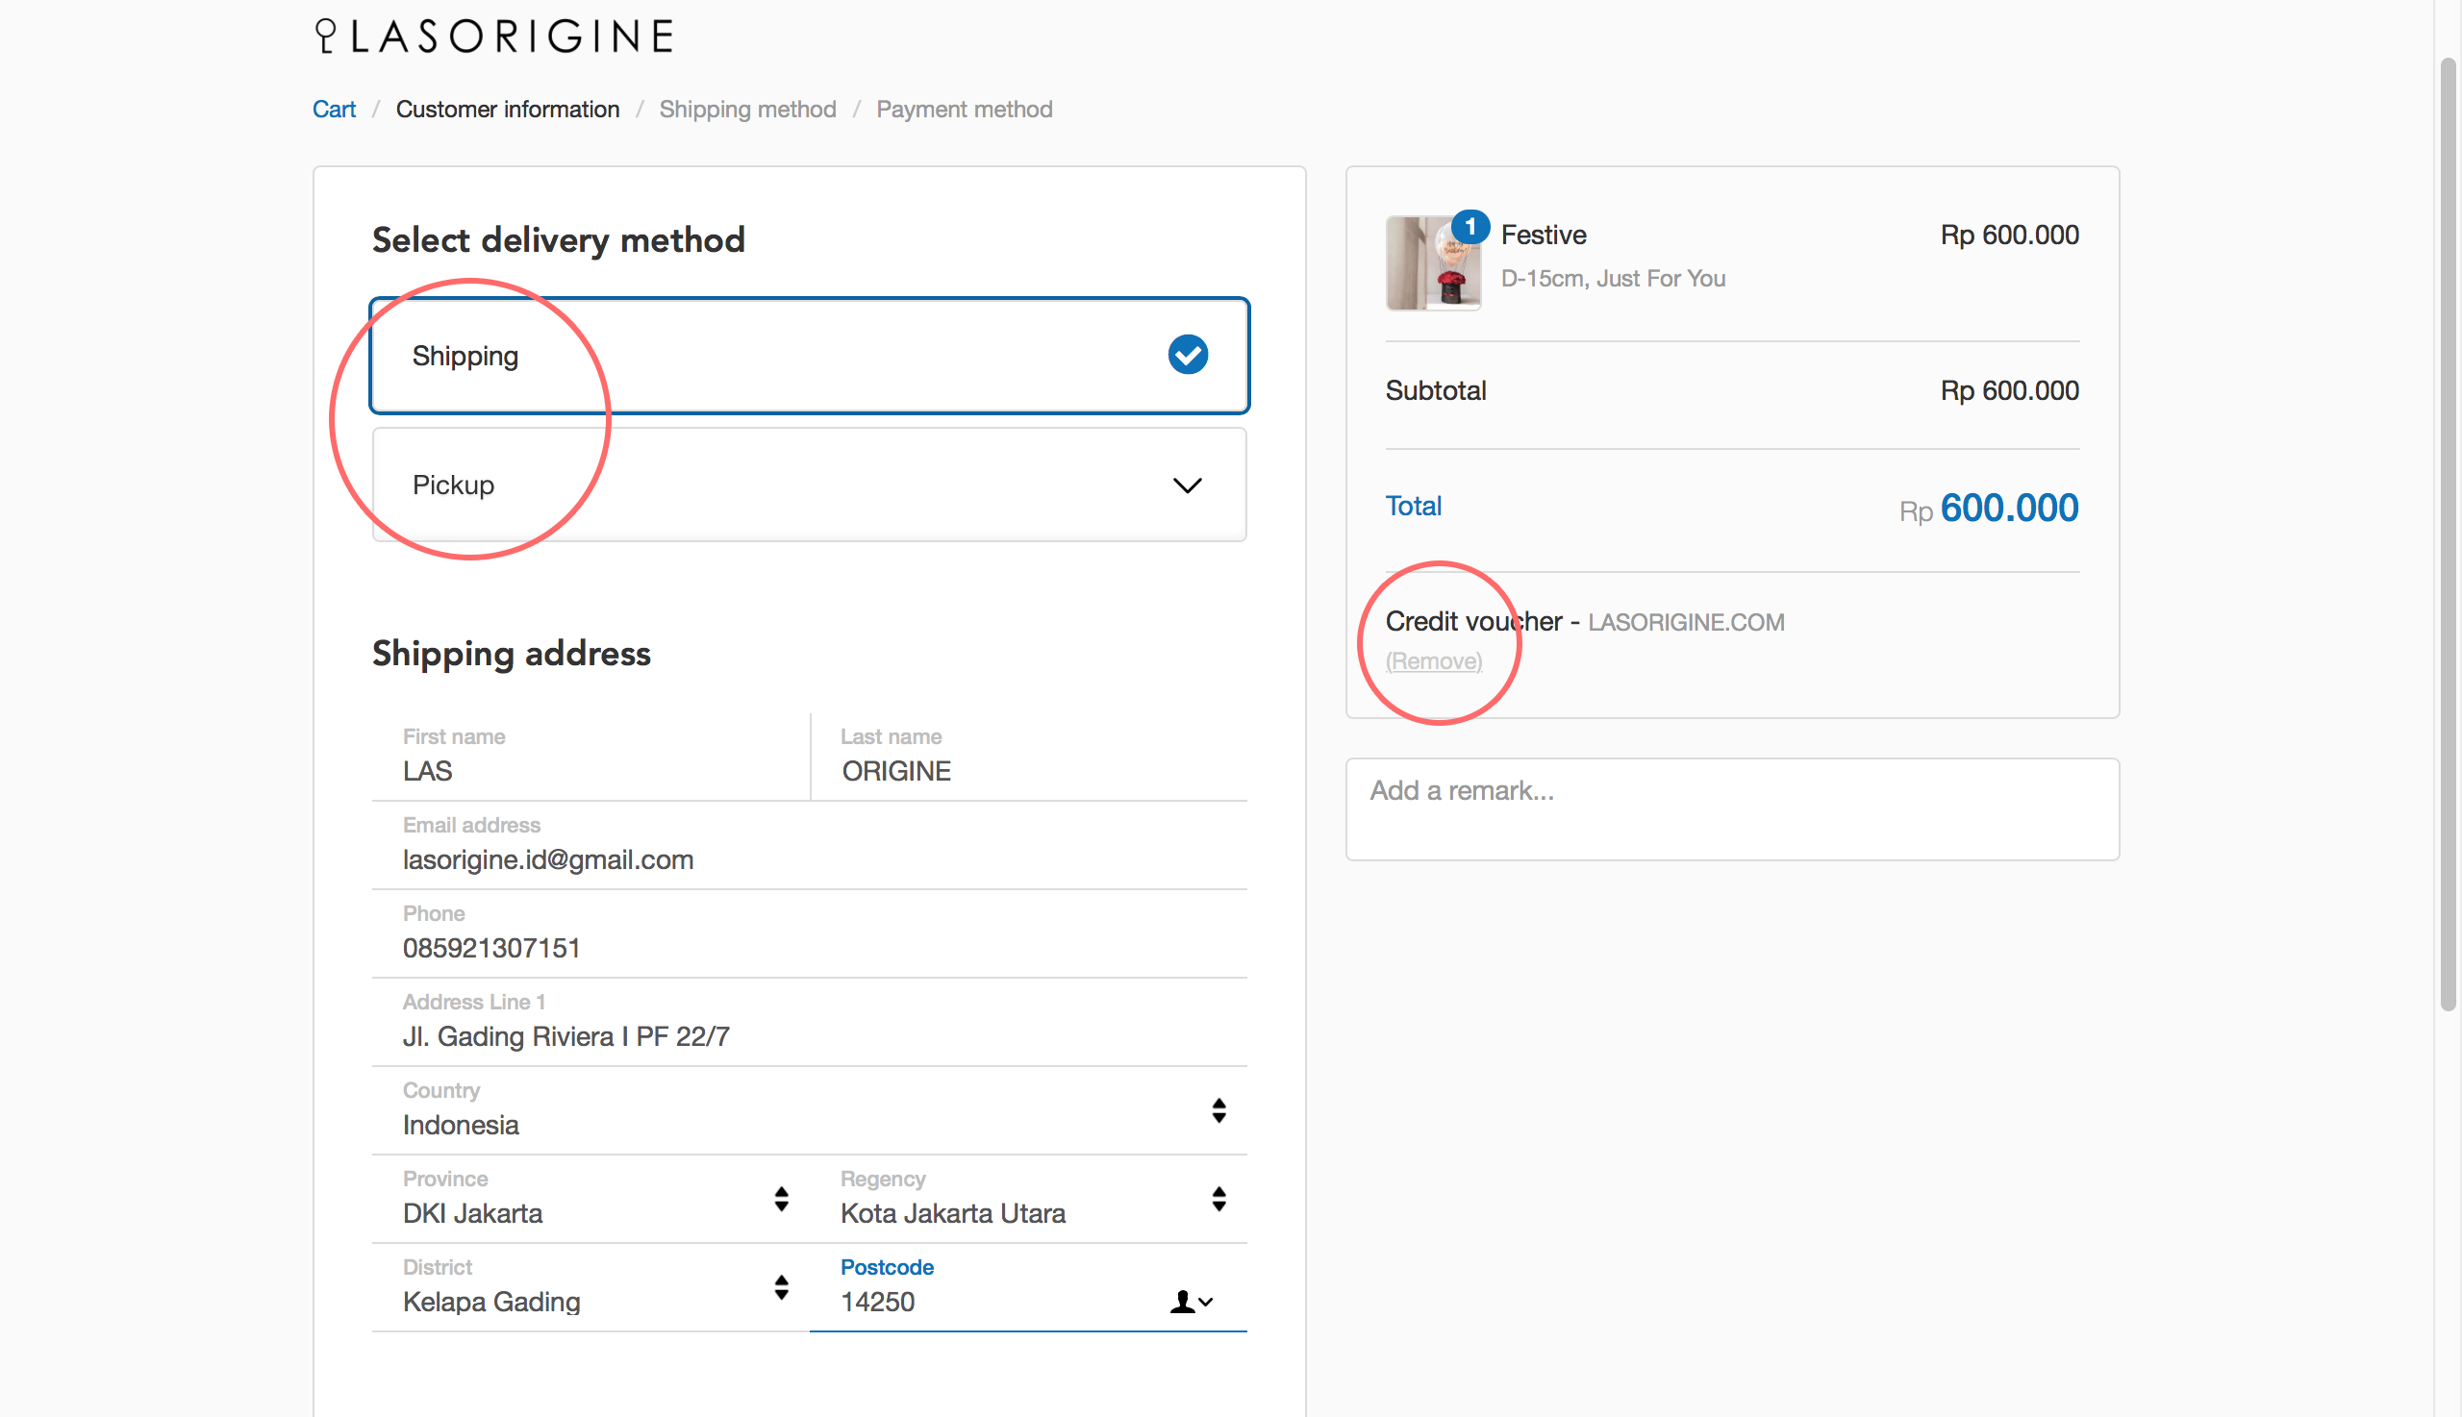Select the Shipping delivery method
The image size is (2462, 1417).
809,357
